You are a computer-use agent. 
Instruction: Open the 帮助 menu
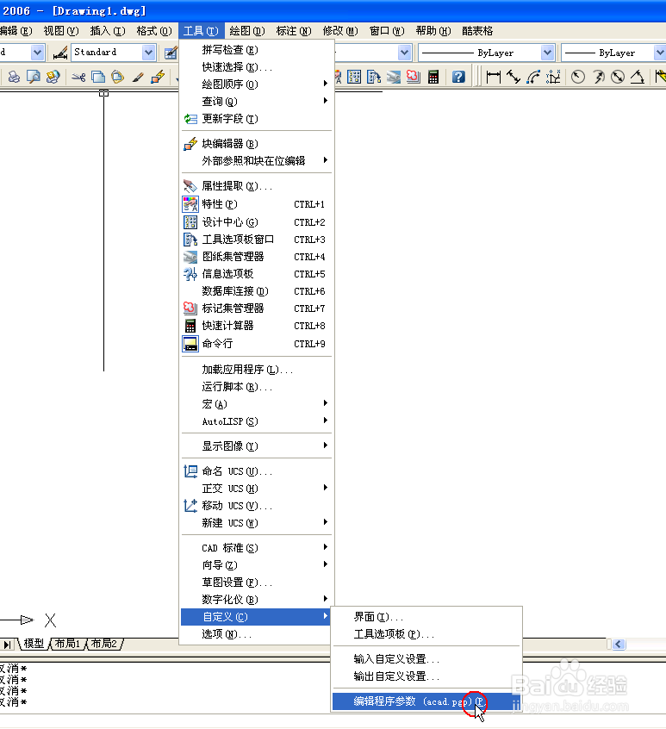(433, 31)
